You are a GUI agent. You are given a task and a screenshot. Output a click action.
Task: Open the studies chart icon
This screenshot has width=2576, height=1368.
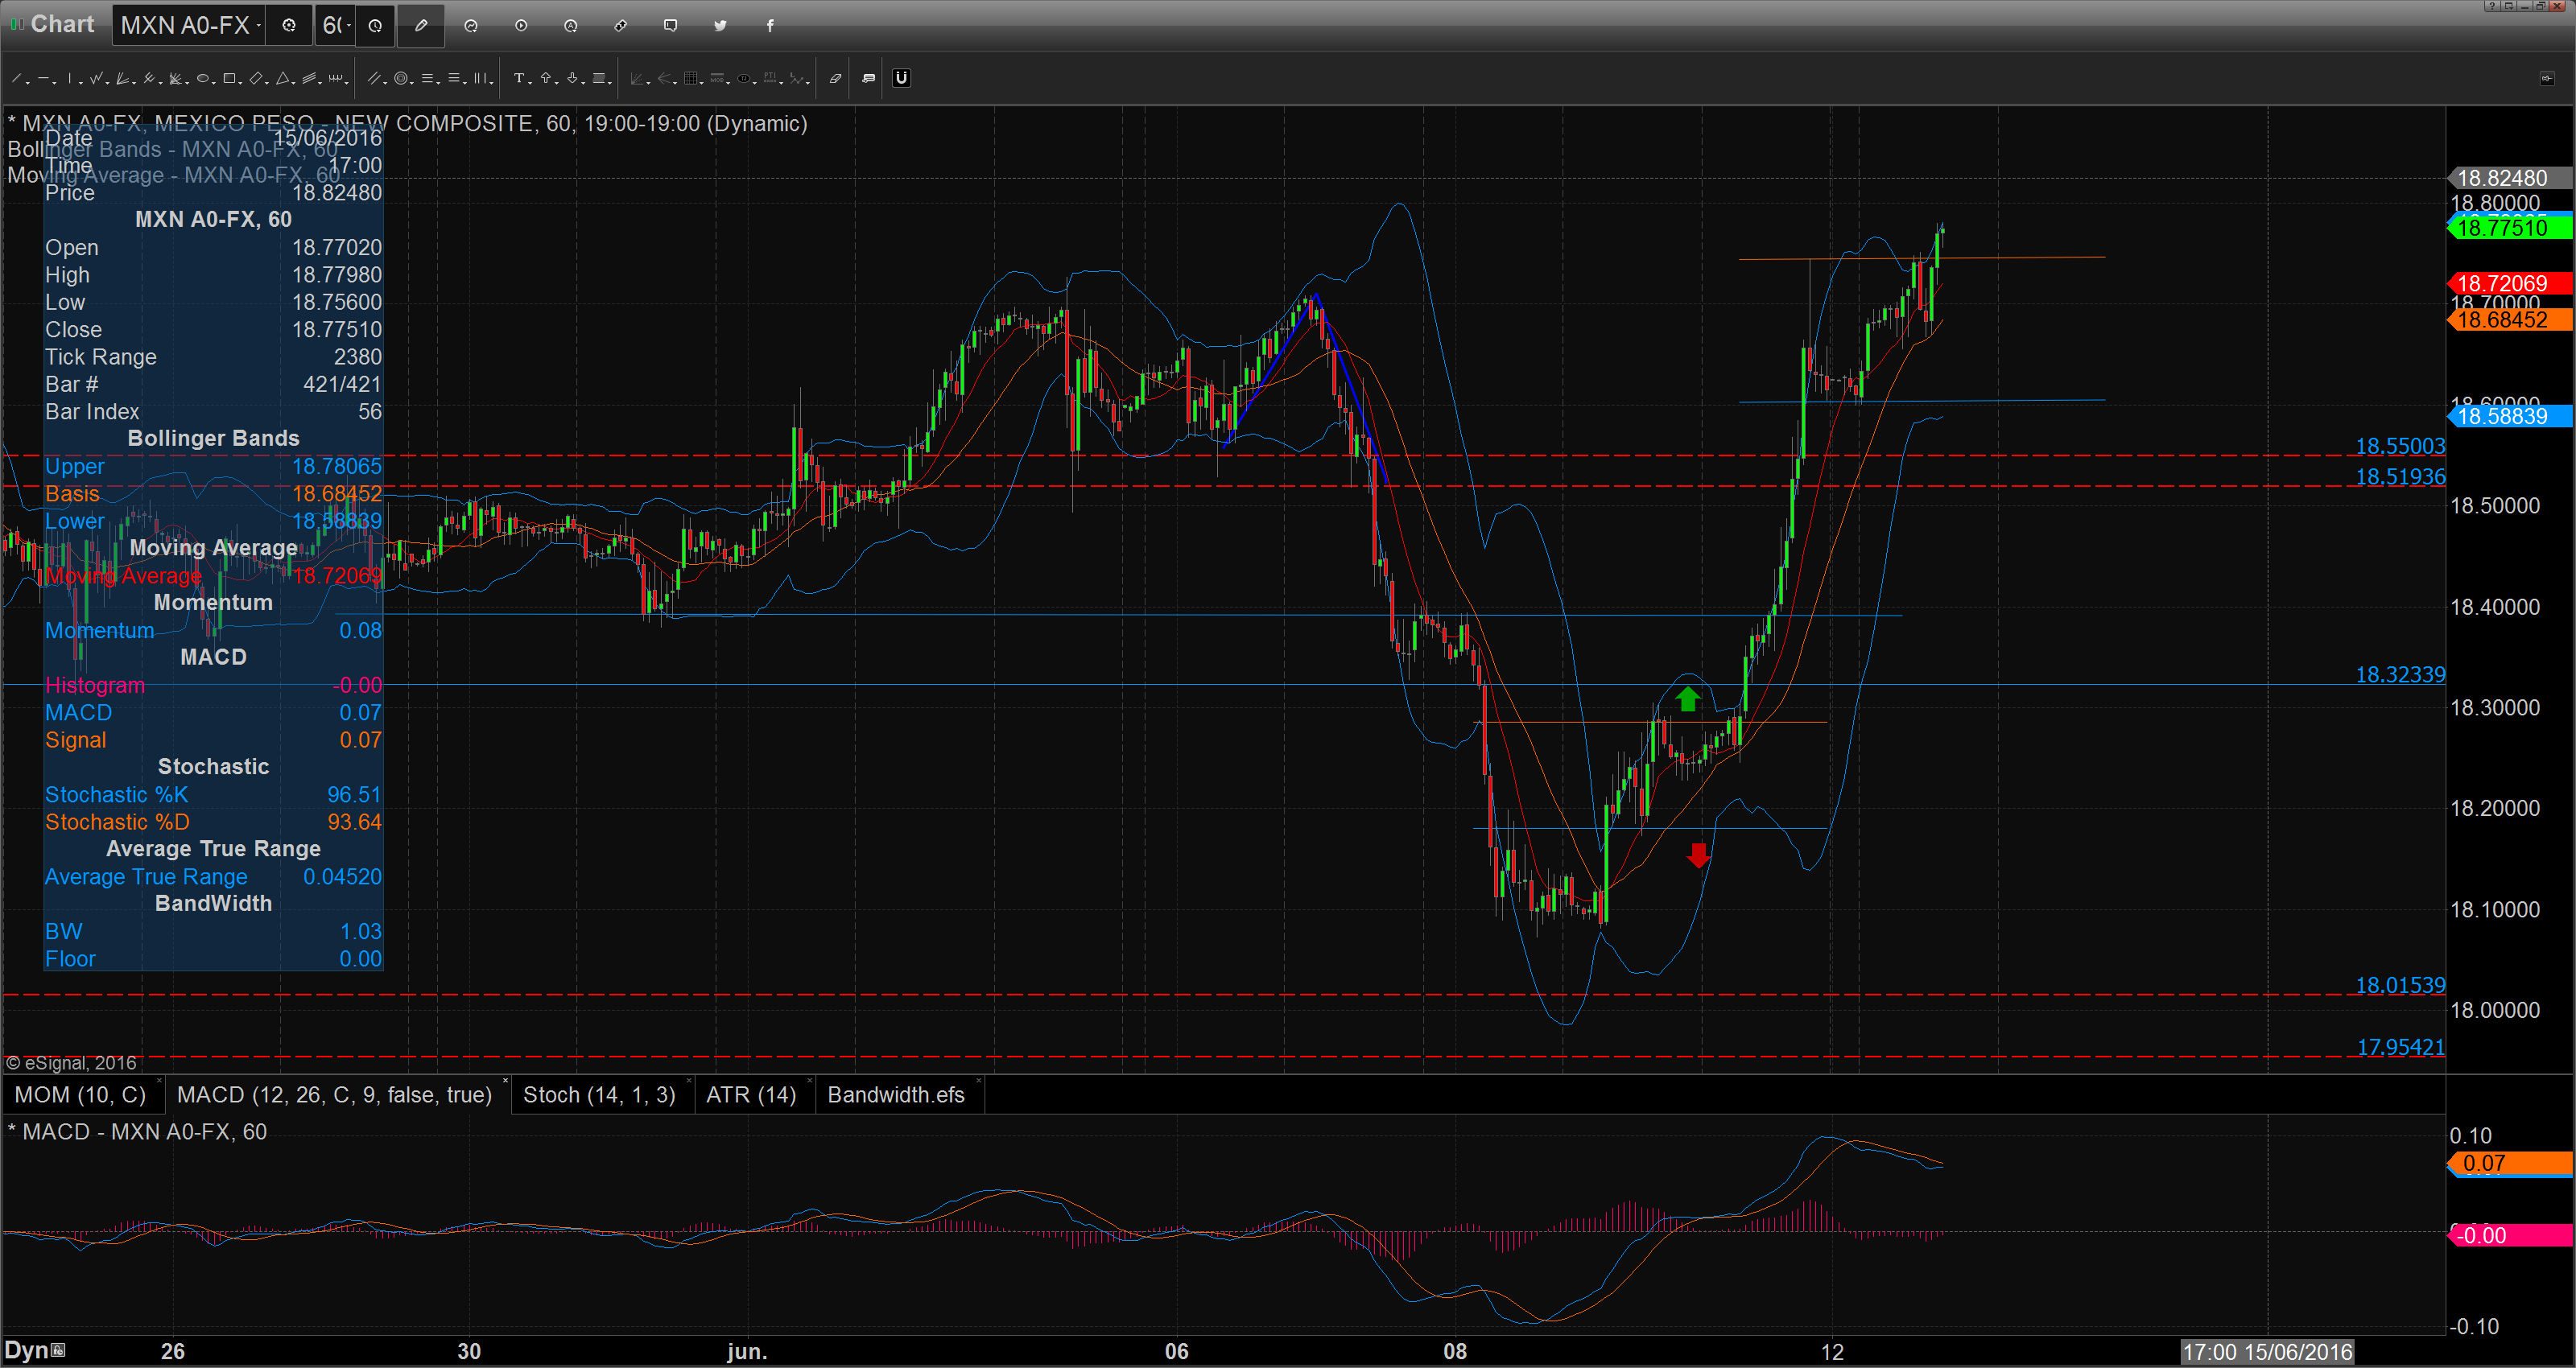[471, 25]
